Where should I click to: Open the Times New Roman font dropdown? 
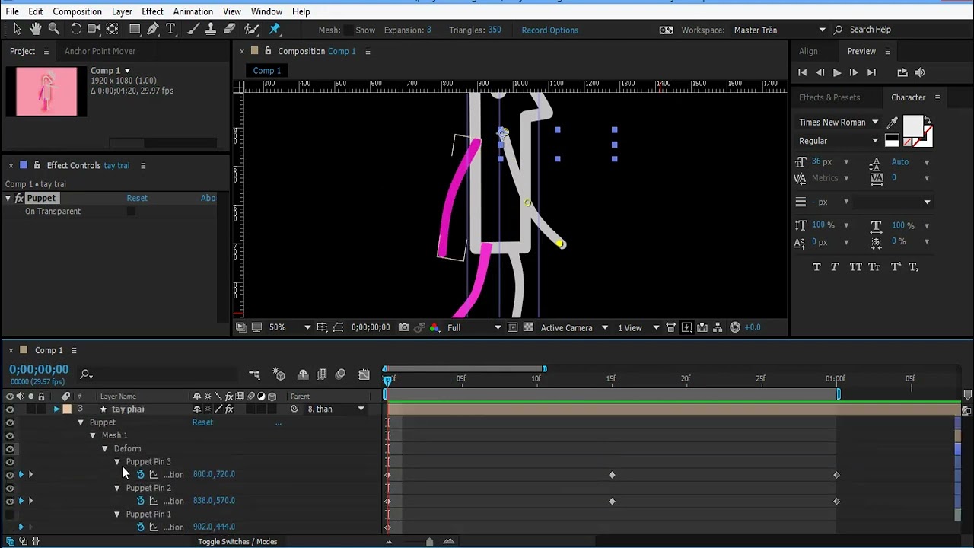(839, 123)
